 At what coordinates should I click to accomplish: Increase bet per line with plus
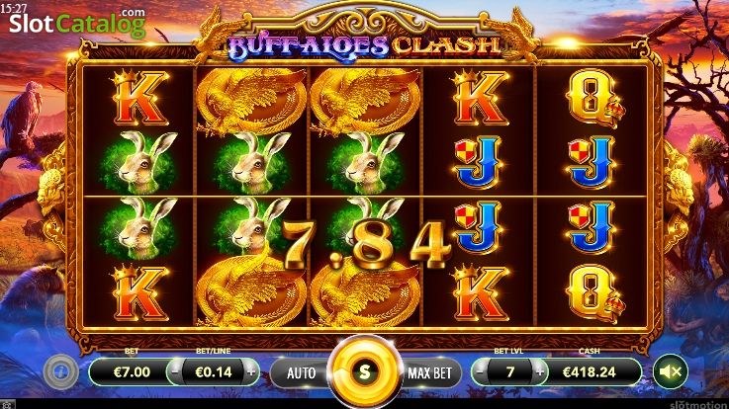251,371
